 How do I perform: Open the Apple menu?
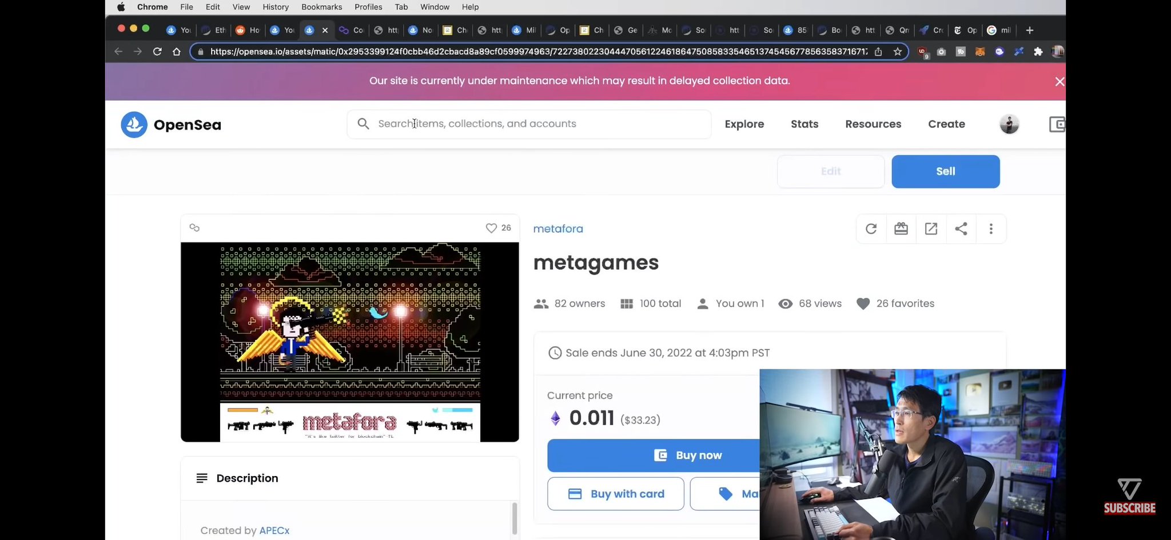[121, 7]
